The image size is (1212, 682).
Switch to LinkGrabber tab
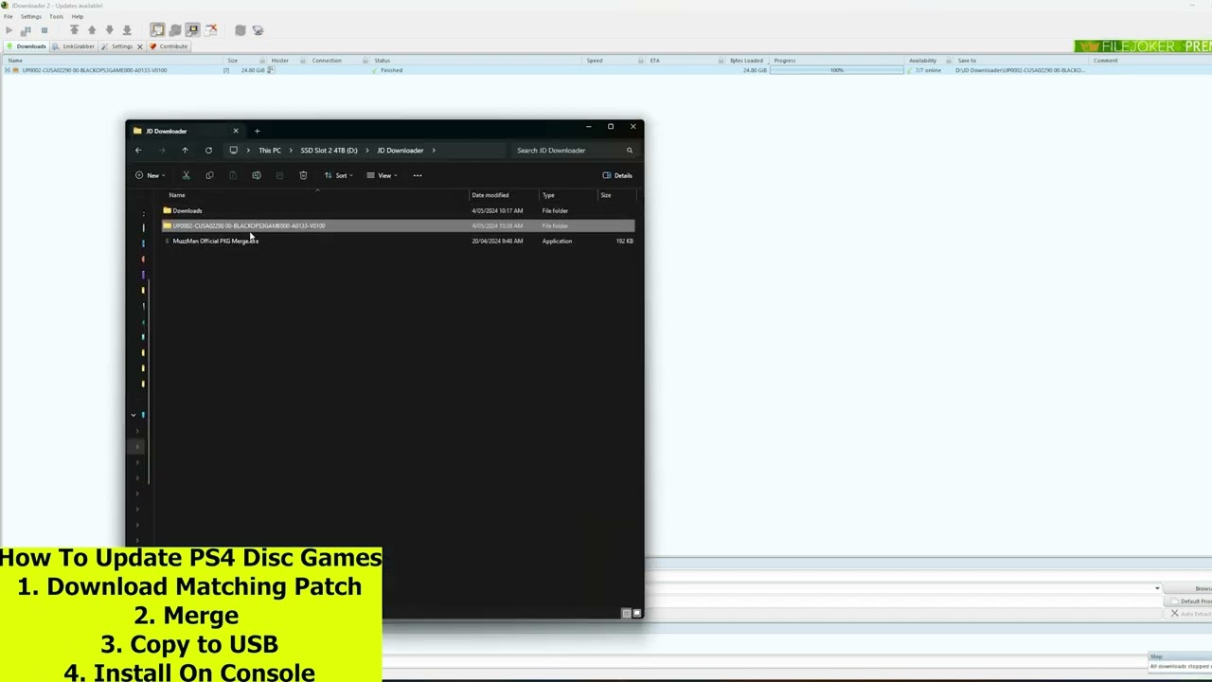pos(74,46)
